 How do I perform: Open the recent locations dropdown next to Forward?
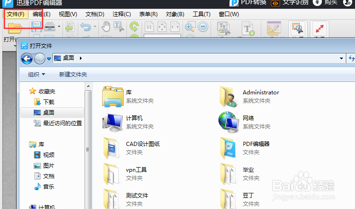[49, 59]
